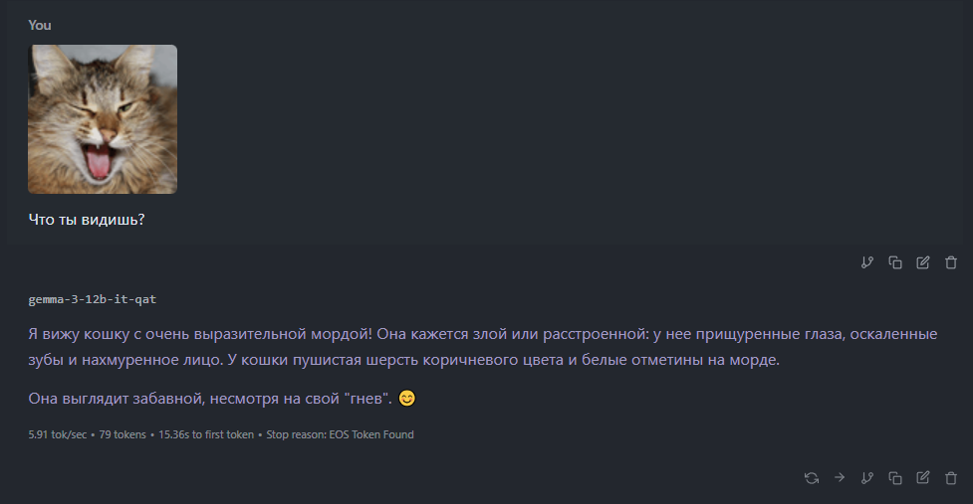The width and height of the screenshot is (973, 504).
Task: Click the continue arrow on assistant response
Action: tap(840, 477)
